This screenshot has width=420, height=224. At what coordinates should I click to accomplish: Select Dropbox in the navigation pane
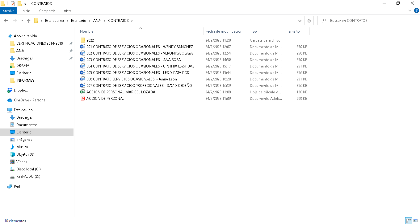(21, 90)
